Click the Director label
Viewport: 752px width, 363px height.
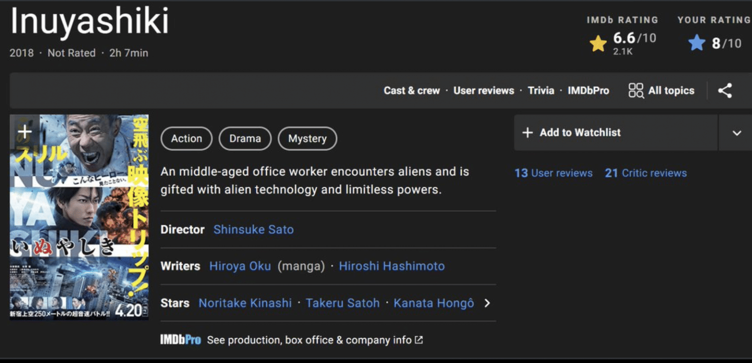point(182,230)
